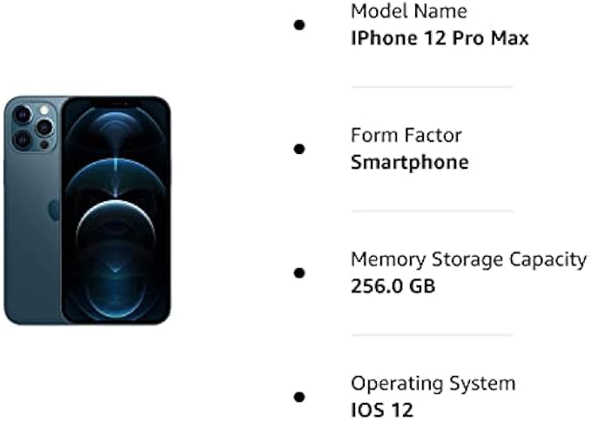
Task: Click the bullet beside Model Name
Action: [x=299, y=25]
